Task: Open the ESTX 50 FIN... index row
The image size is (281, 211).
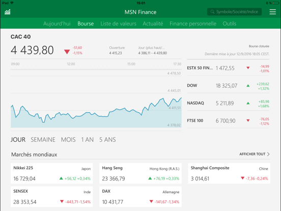Action: point(228,68)
